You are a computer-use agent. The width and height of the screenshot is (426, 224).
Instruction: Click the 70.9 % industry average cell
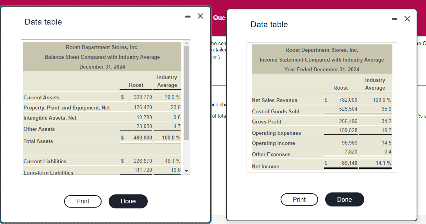[172, 97]
